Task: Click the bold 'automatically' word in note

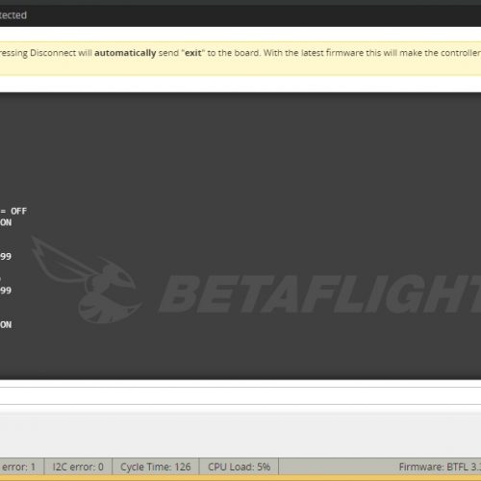Action: [x=125, y=53]
